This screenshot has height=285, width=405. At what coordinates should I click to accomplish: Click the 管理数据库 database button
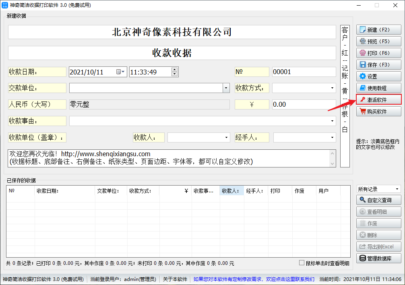[379, 258]
